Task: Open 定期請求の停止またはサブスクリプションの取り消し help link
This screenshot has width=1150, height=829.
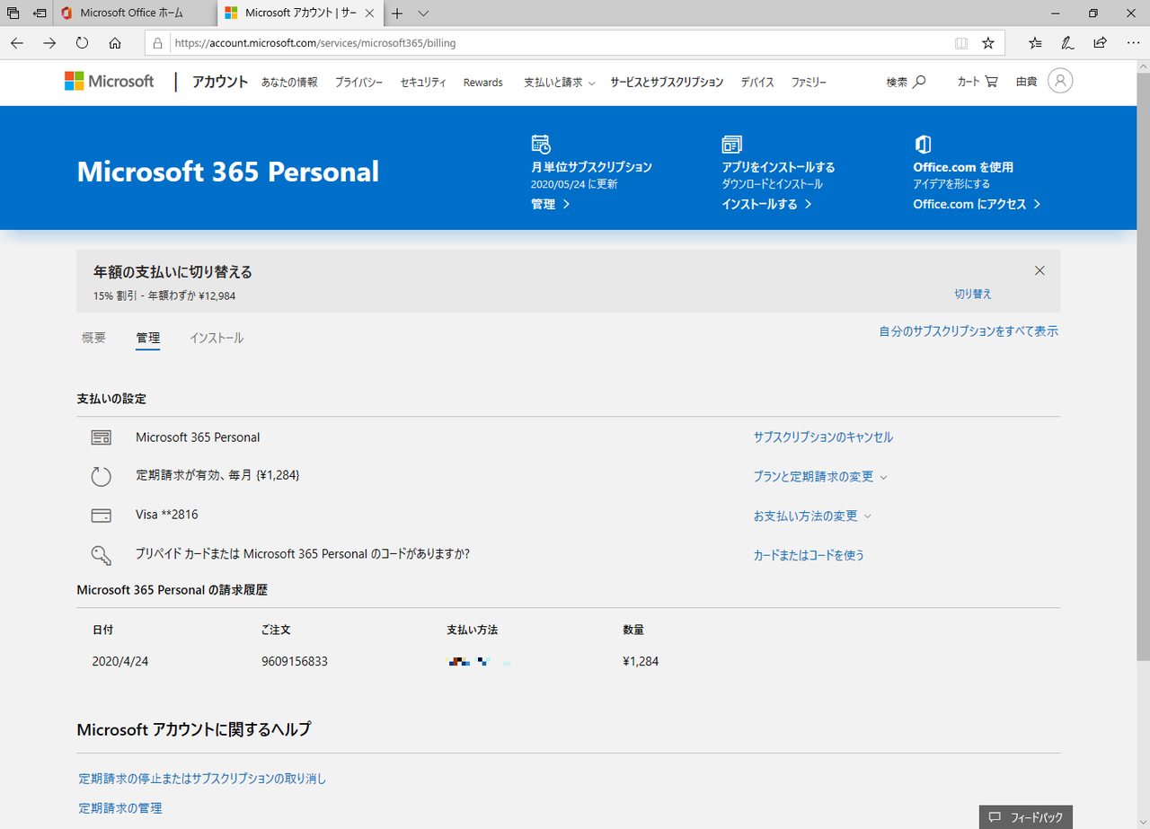Action: pos(202,779)
